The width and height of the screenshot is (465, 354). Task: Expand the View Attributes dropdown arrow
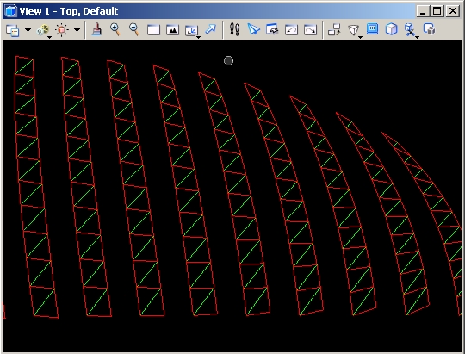(28, 30)
